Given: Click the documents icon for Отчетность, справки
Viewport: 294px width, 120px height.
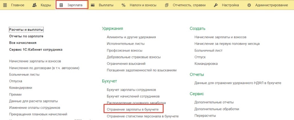Looking at the screenshot, I should click(x=167, y=5).
